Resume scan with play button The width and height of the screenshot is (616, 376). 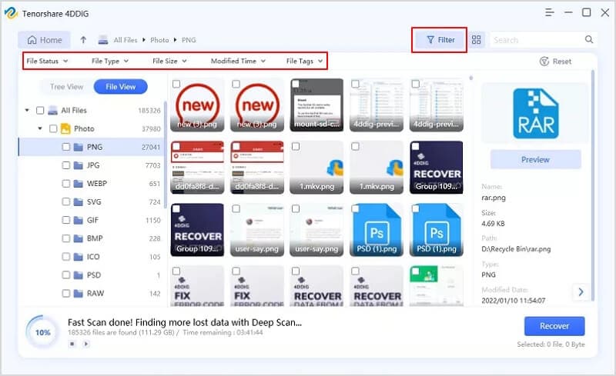tap(86, 344)
